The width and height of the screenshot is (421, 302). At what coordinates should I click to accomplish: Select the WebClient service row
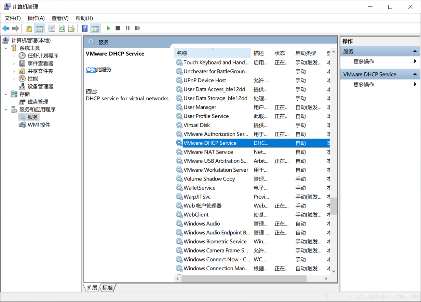[252, 215]
